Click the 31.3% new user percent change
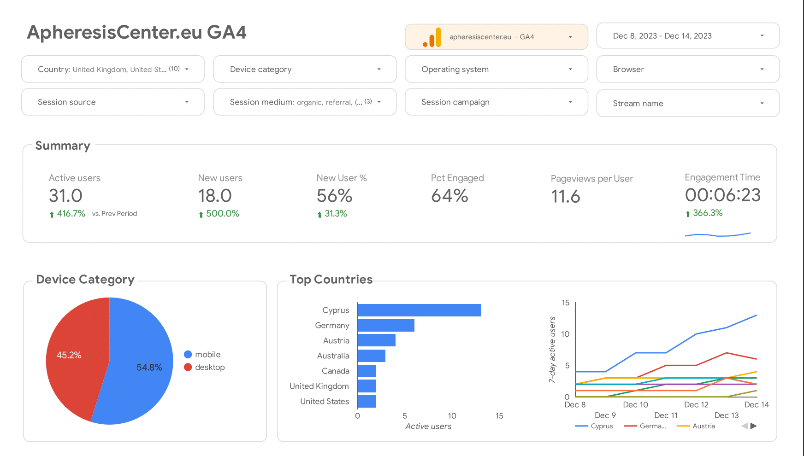This screenshot has height=456, width=804. [x=332, y=214]
